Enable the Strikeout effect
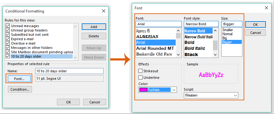 click(140, 71)
